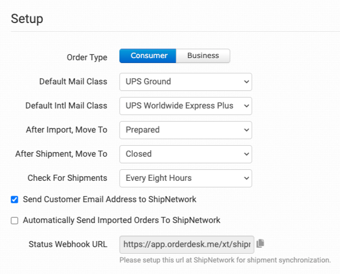Switch order type to Business
Viewport: 340px width, 274px height.
(x=203, y=56)
